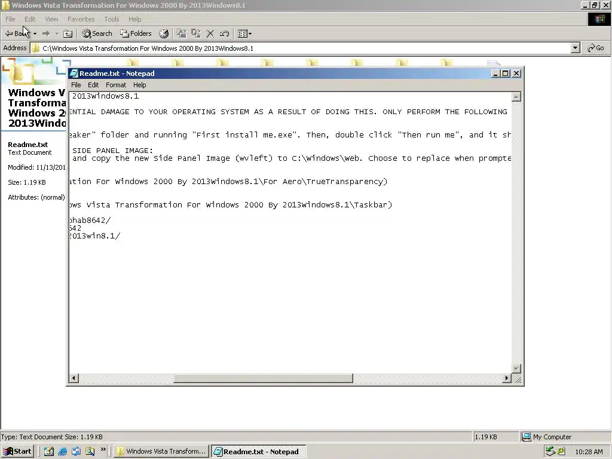Open Notepad's File menu

pyautogui.click(x=76, y=85)
